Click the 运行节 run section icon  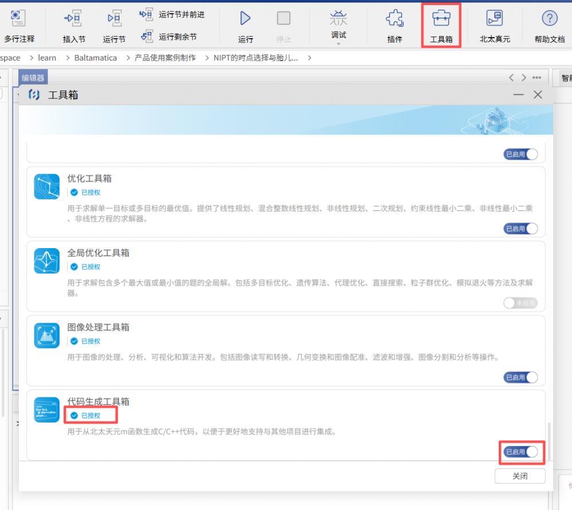click(x=114, y=19)
